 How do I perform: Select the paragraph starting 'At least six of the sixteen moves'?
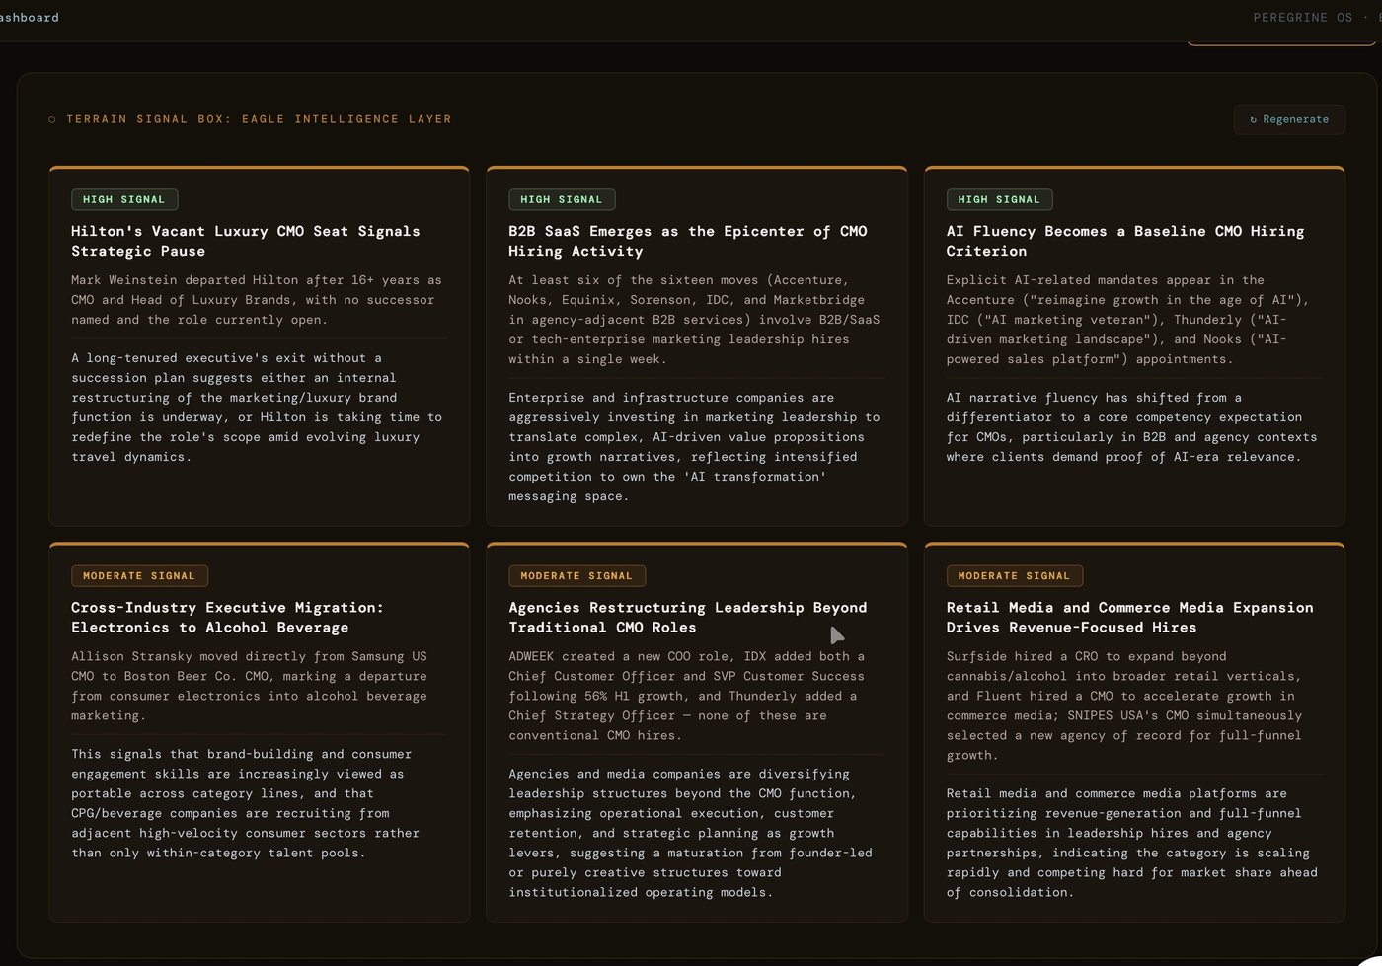pyautogui.click(x=694, y=320)
